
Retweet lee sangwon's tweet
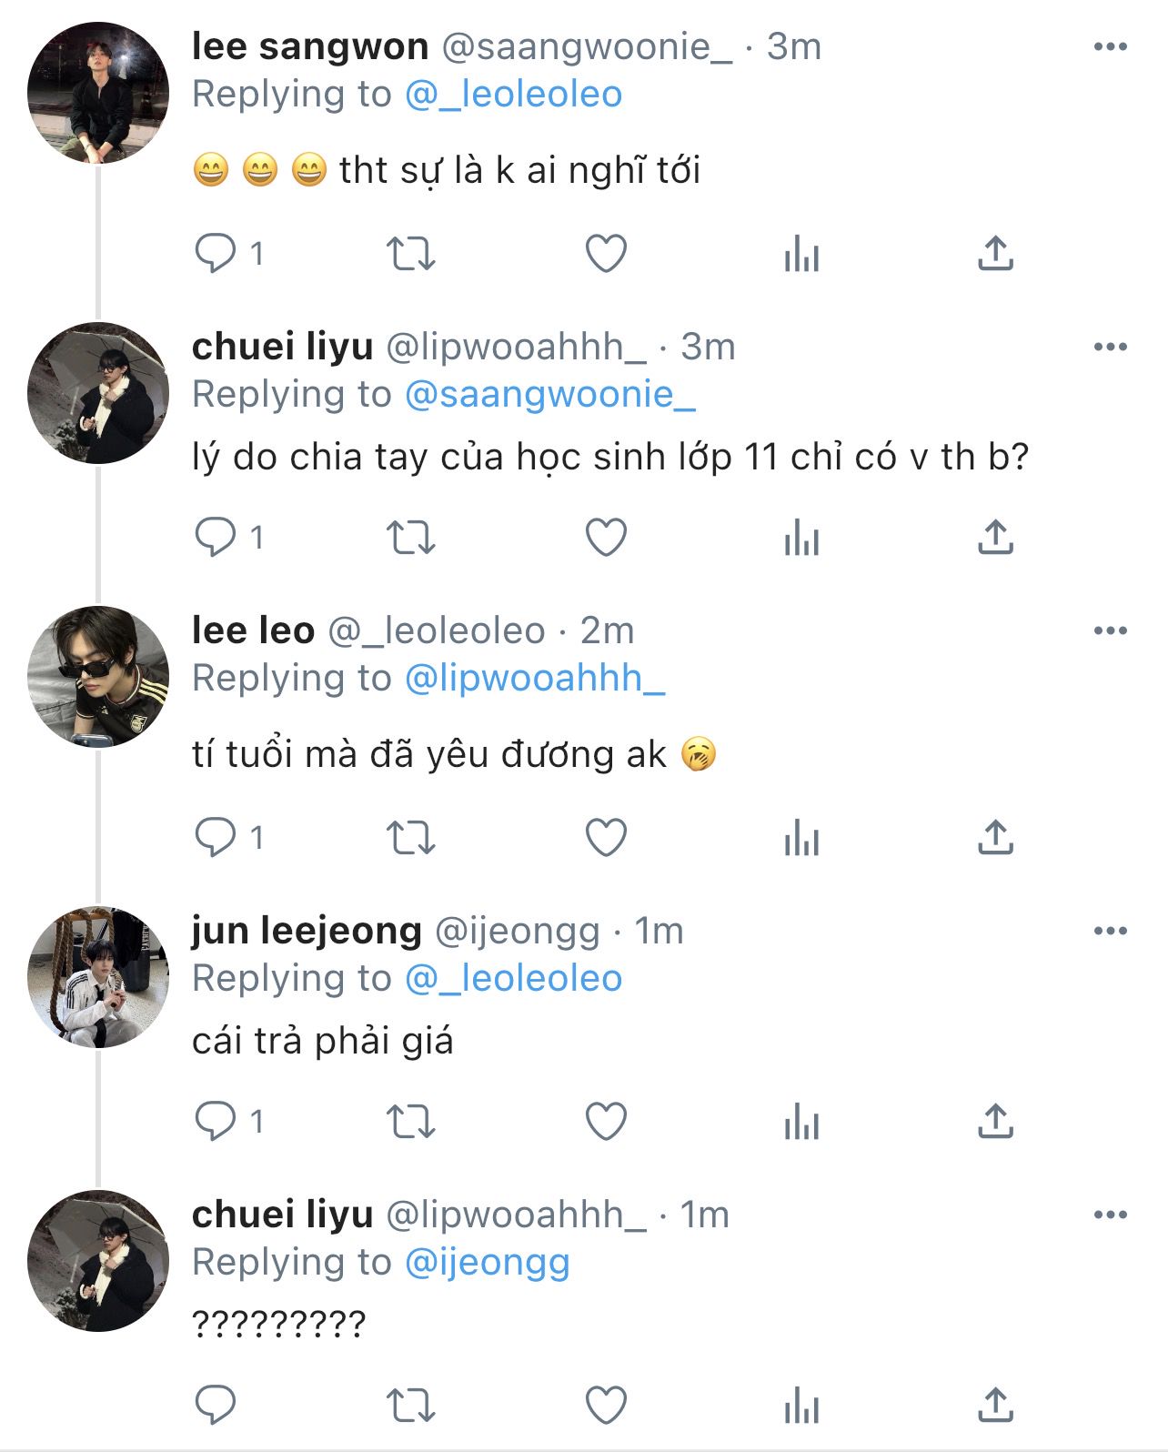pos(411,254)
